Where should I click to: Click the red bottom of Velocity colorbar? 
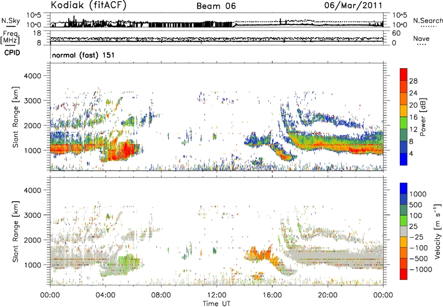tap(404, 274)
